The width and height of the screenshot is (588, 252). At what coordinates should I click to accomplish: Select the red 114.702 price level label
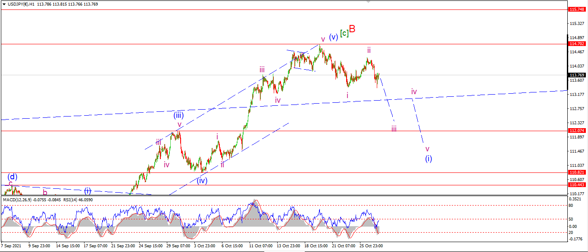pos(577,44)
